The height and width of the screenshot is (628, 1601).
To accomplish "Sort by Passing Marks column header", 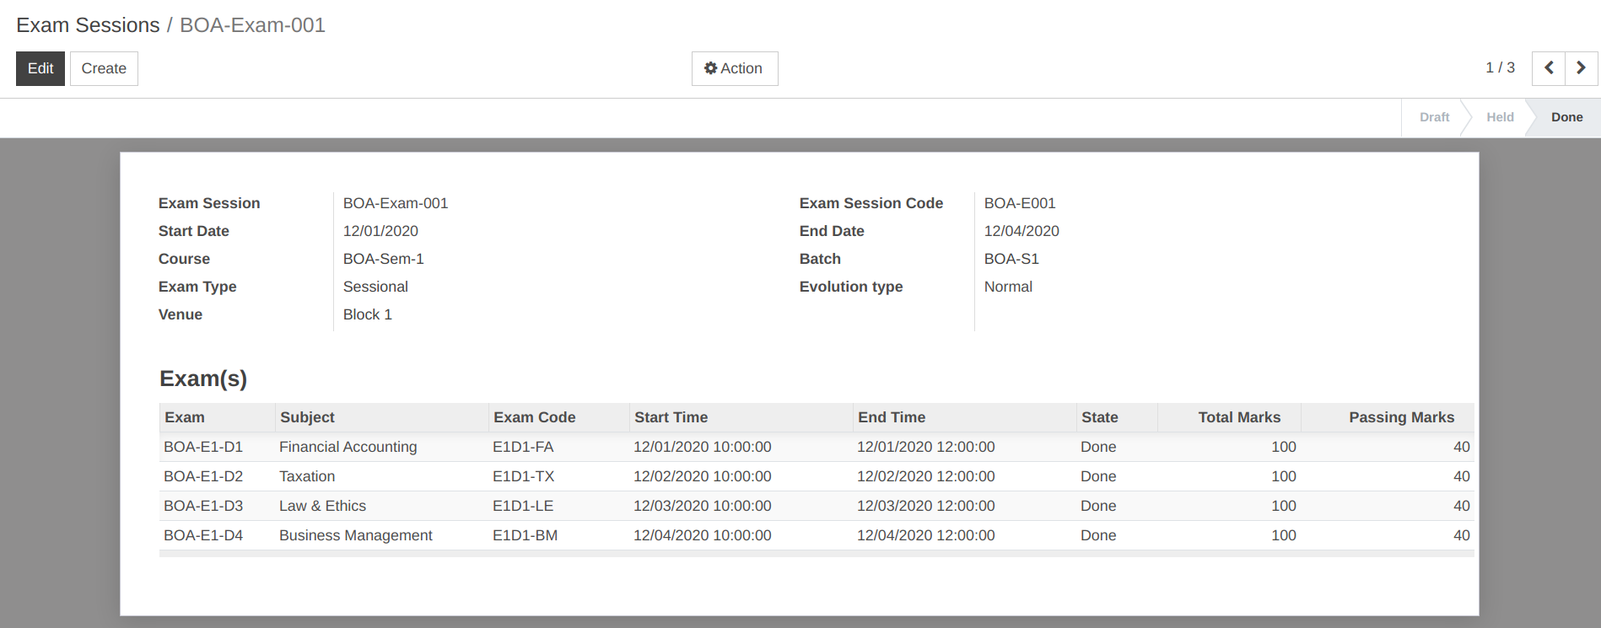I will 1388,417.
